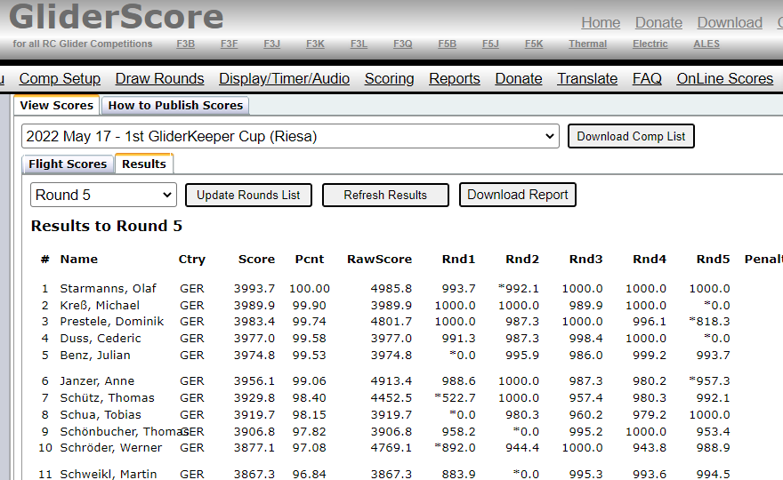Open the F3Q category link
Viewport: 783px width, 480px height.
tap(402, 44)
